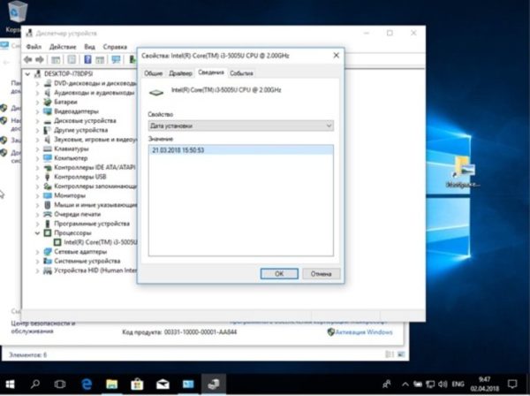Select the Мониторы icon
Viewport: 530px width, 396px height.
click(x=48, y=195)
